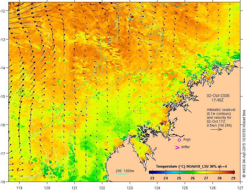Viewport: 246px width, 190px height.
Task: Click the latitude label -17
Action: (3, 153)
